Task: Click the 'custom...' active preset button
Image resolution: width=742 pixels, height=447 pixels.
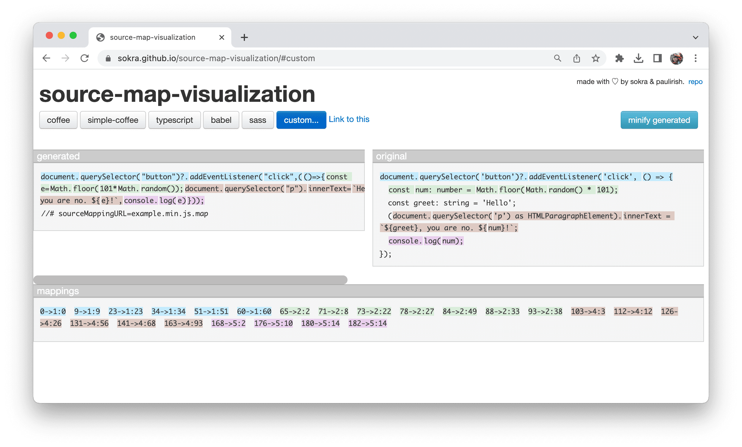Action: click(301, 120)
